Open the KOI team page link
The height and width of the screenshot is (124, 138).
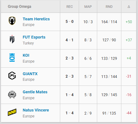[26, 55]
